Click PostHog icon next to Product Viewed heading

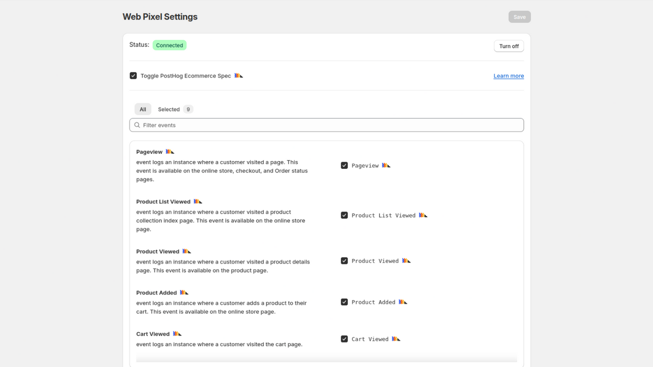coord(187,251)
